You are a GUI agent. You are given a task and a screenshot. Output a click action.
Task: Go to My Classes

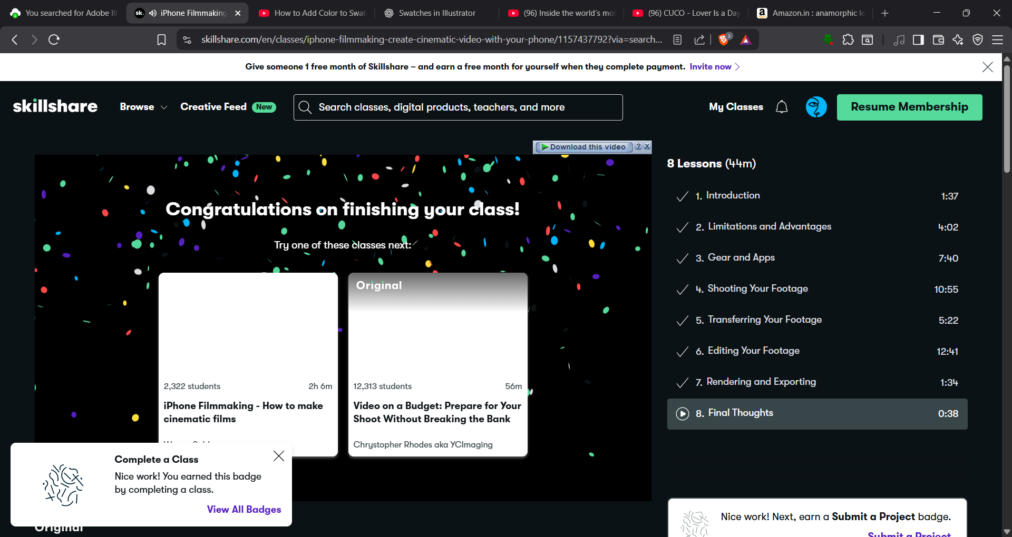pyautogui.click(x=736, y=107)
